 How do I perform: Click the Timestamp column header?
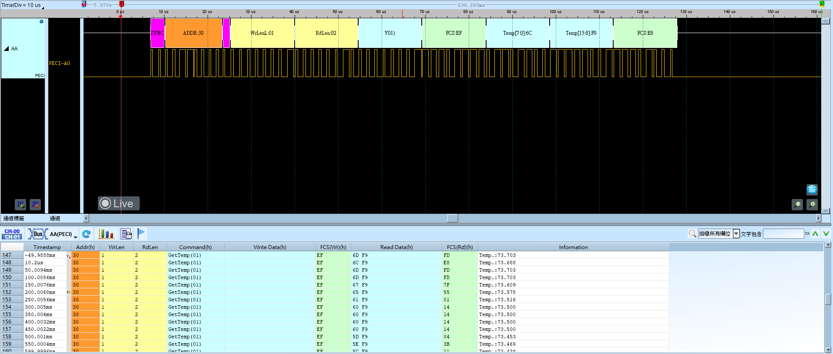point(47,247)
